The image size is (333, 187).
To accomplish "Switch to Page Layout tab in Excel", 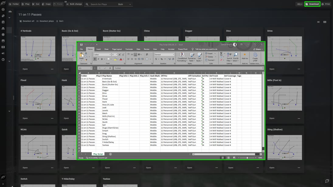I will [117, 49].
